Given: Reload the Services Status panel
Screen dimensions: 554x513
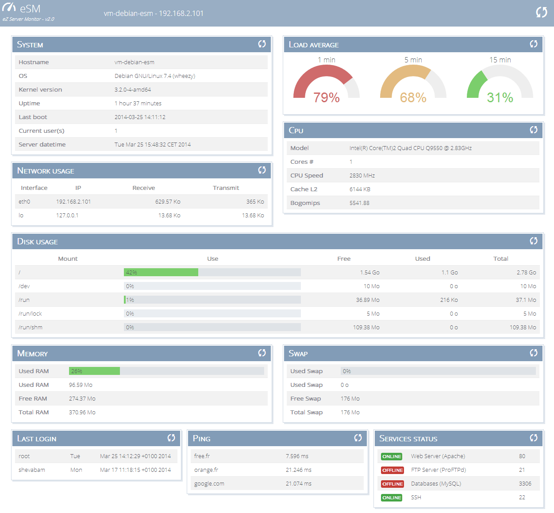Looking at the screenshot, I should coord(534,438).
